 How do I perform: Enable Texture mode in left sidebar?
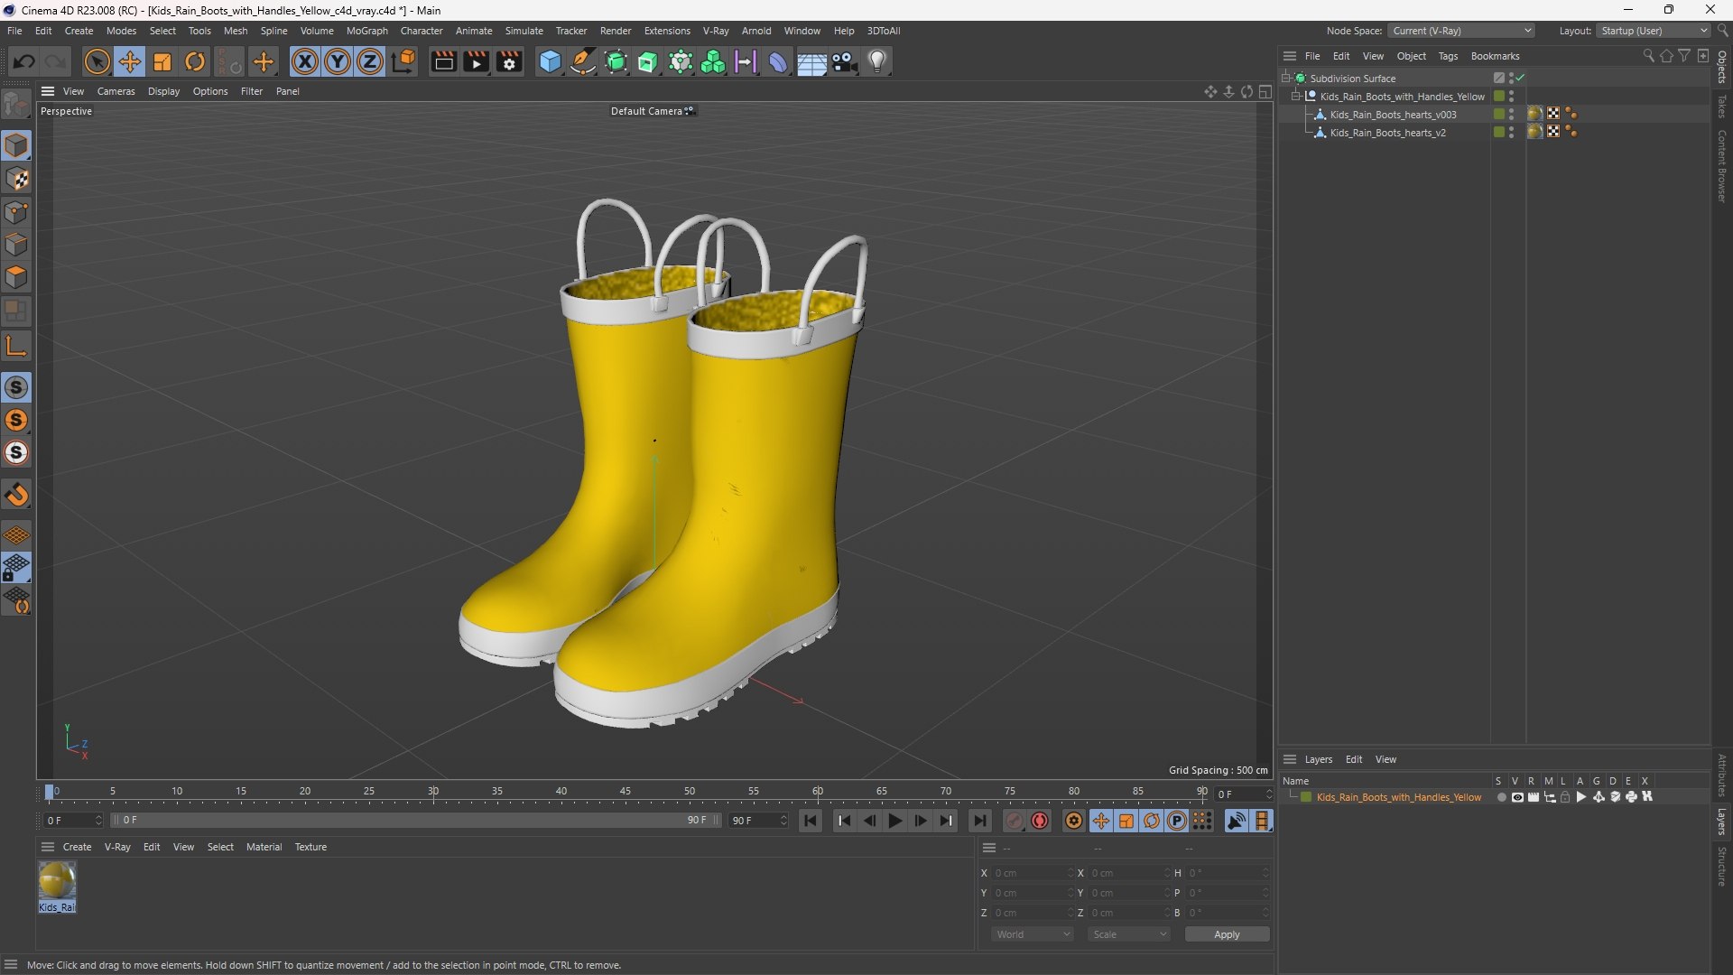[x=16, y=179]
